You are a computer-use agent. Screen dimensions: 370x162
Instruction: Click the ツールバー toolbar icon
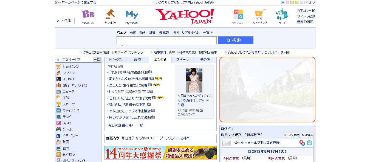[238, 14]
